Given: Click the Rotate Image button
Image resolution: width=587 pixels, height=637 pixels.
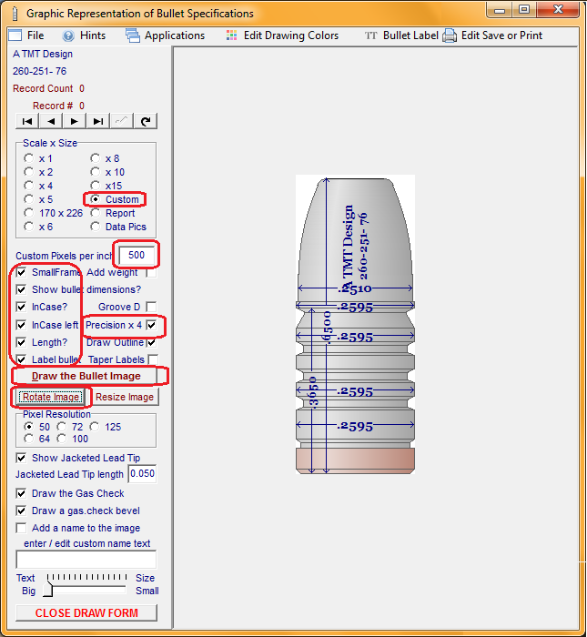Looking at the screenshot, I should click(x=51, y=397).
